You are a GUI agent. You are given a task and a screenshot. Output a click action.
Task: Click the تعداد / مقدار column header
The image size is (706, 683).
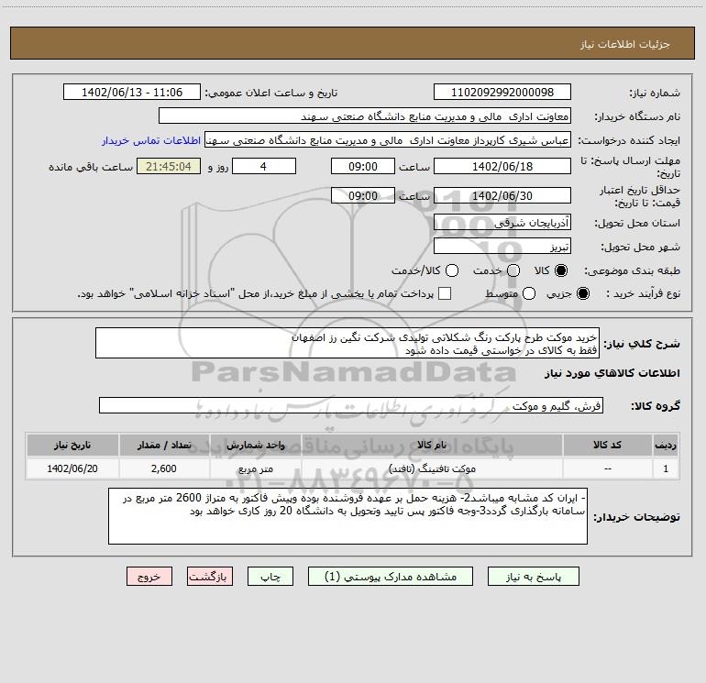(164, 445)
